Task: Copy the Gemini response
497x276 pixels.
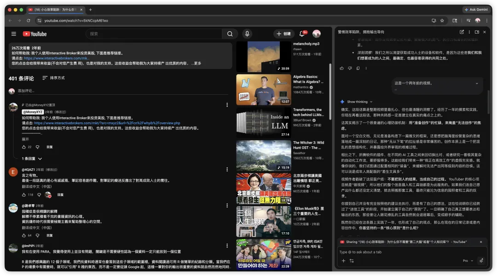Action: pos(358,68)
